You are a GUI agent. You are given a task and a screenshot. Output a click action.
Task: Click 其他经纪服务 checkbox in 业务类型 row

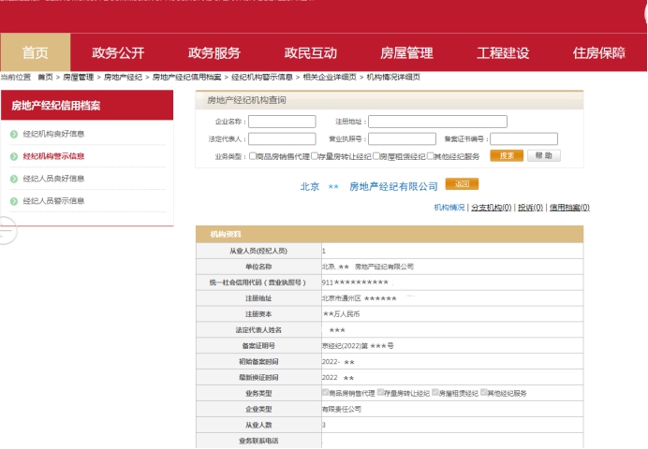[484, 392]
